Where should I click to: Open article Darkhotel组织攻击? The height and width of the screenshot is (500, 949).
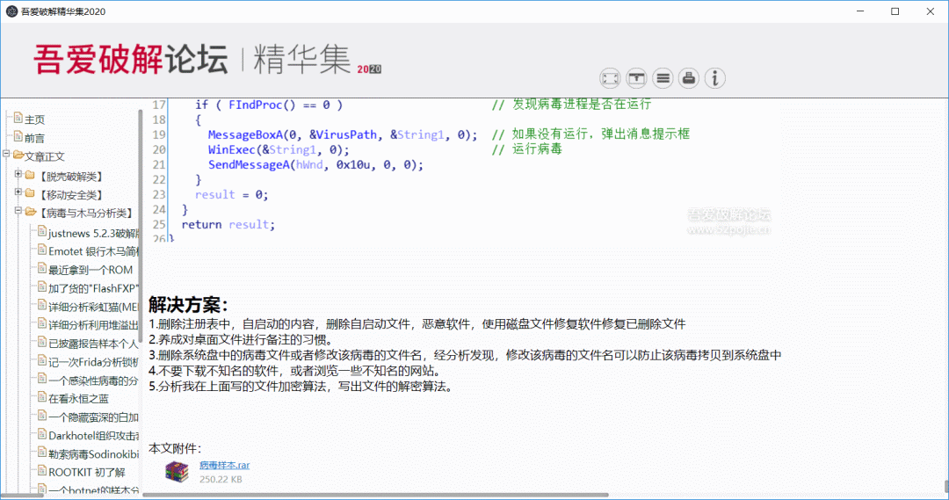coord(93,435)
